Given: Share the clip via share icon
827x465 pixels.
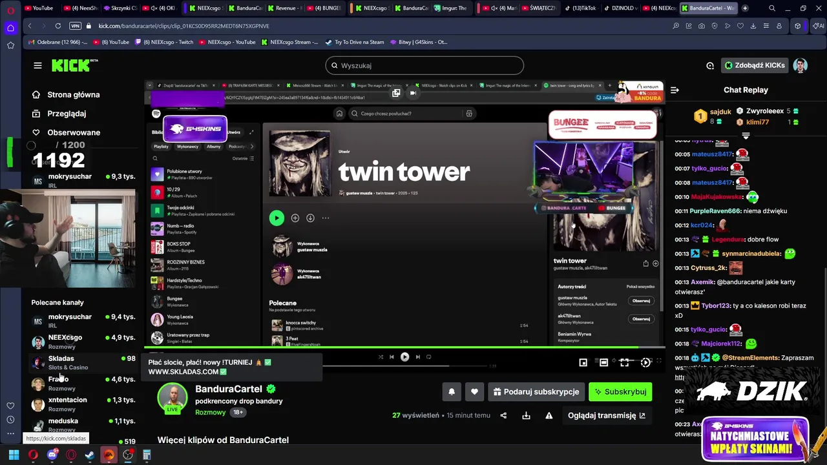Looking at the screenshot, I should [x=503, y=415].
